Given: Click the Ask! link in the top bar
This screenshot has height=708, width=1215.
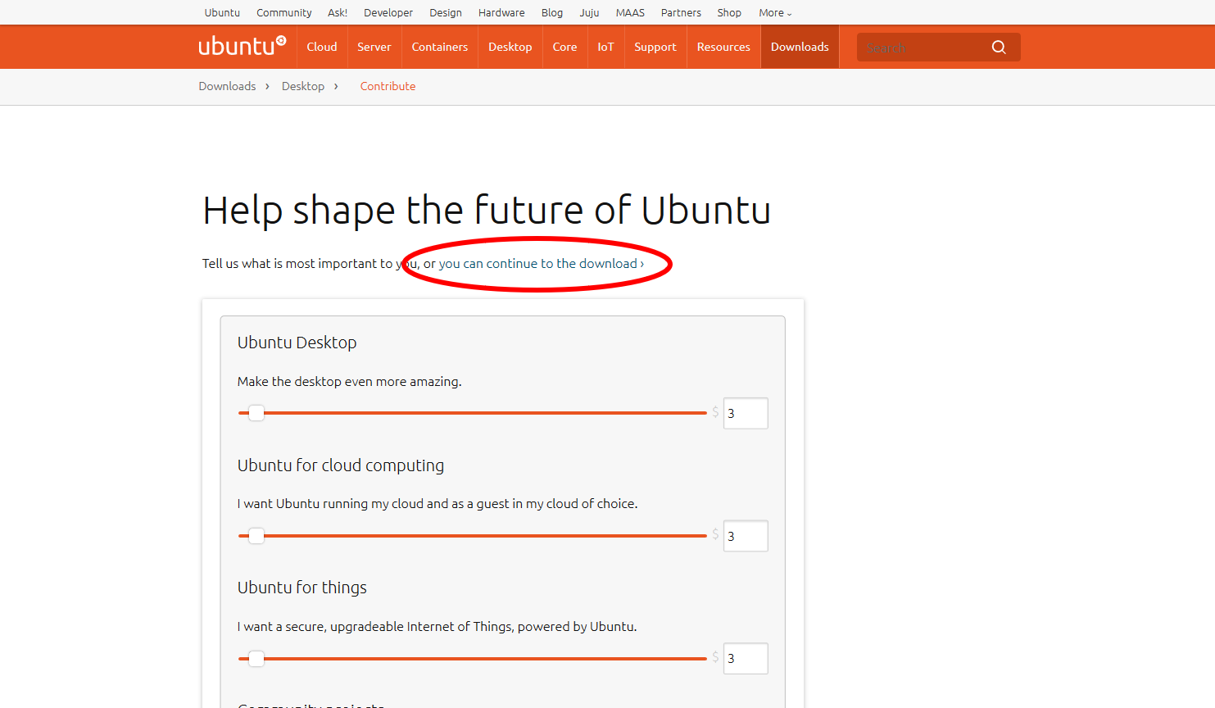Looking at the screenshot, I should click(338, 13).
